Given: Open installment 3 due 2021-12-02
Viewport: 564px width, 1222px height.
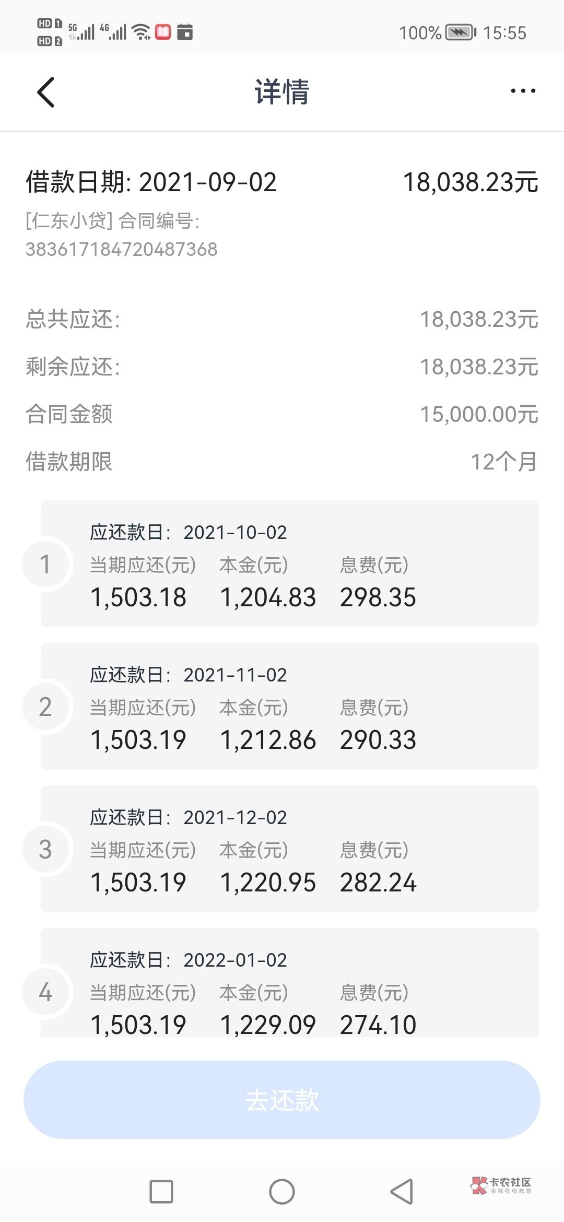Looking at the screenshot, I should [290, 849].
